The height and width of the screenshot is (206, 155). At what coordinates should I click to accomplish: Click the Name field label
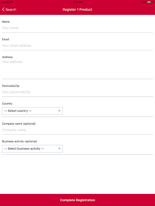pos(6,22)
